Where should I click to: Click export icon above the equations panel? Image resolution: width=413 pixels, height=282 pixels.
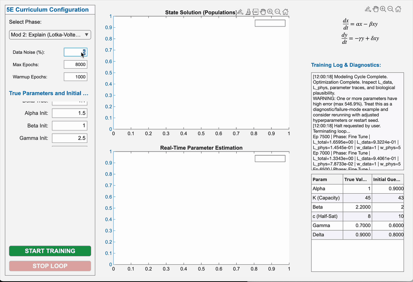click(x=368, y=9)
